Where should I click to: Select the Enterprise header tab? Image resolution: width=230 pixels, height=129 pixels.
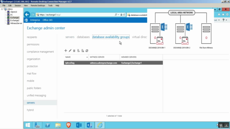pos(35,20)
